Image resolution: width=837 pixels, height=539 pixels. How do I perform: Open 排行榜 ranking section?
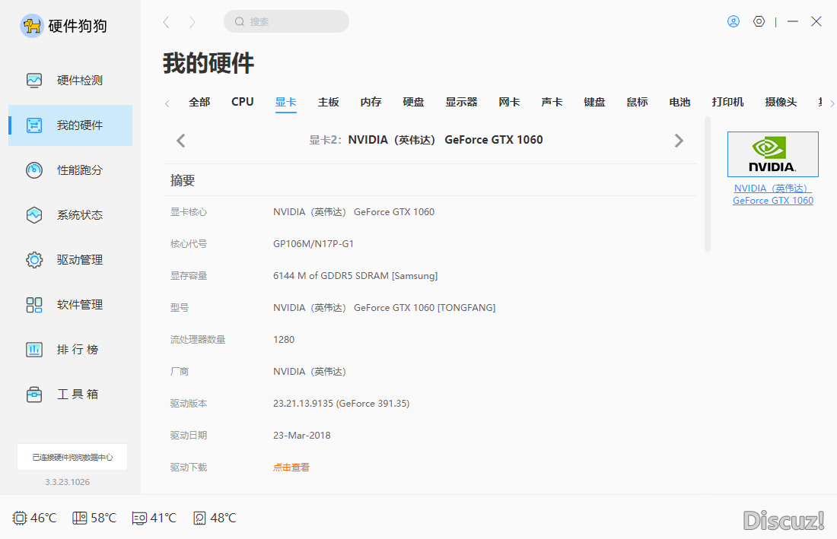pos(71,349)
